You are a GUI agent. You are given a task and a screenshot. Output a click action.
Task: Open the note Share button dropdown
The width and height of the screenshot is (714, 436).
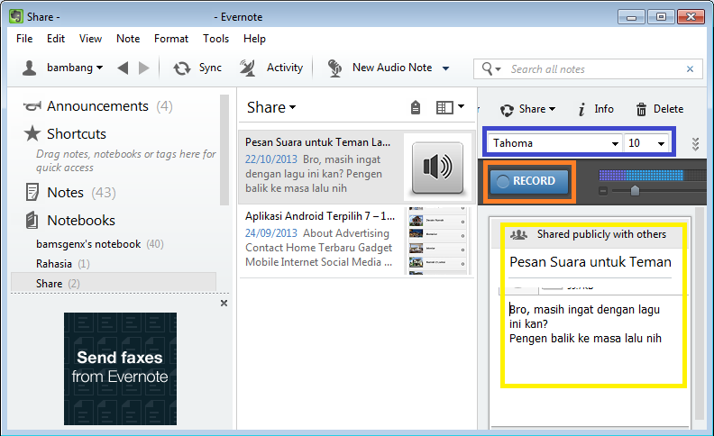click(x=528, y=109)
